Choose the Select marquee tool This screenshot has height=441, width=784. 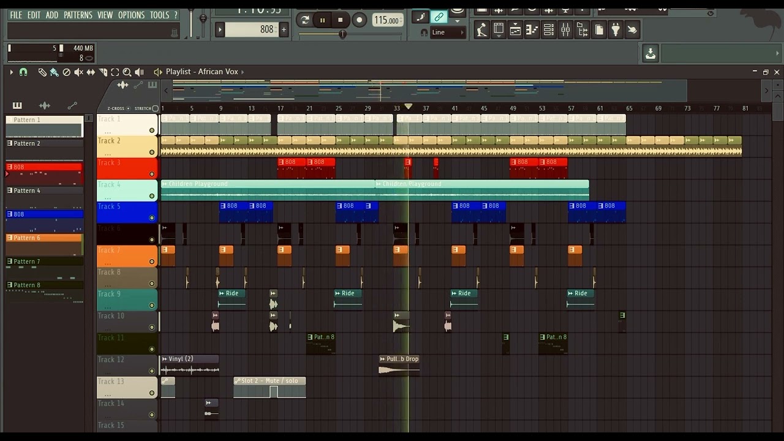pos(115,72)
